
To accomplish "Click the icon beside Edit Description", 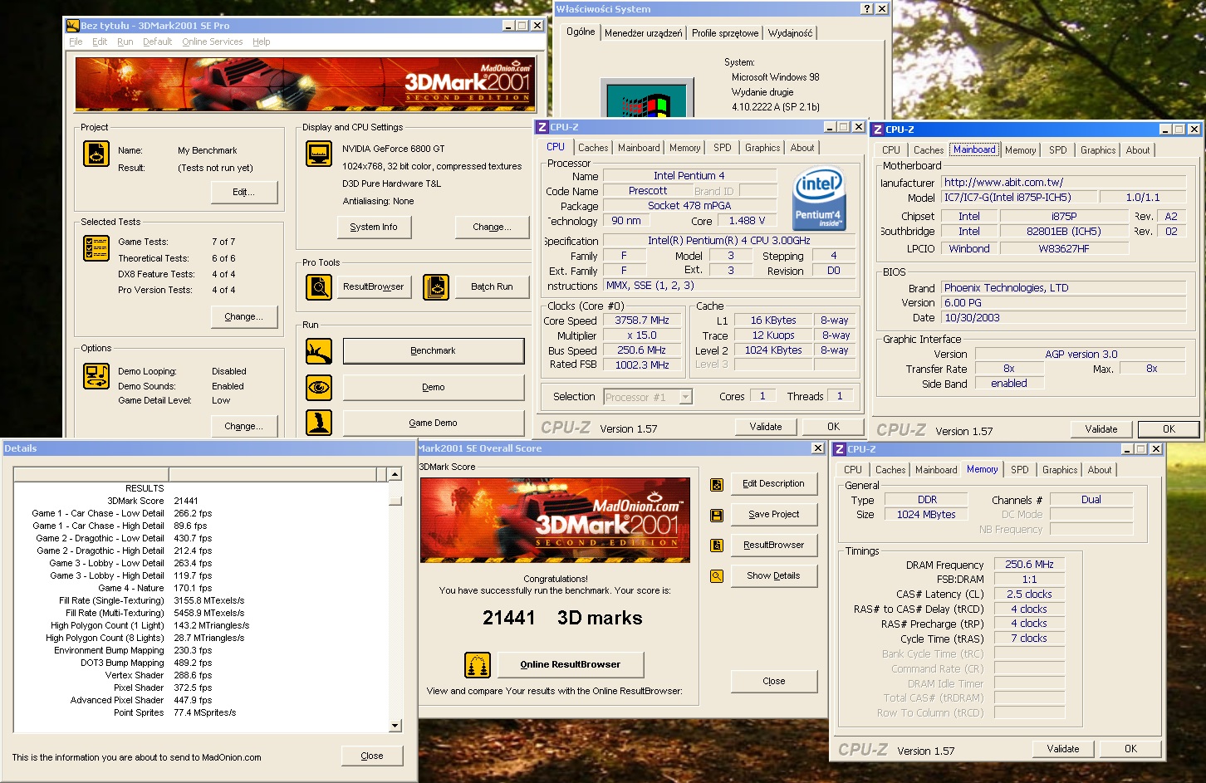I will click(x=717, y=485).
